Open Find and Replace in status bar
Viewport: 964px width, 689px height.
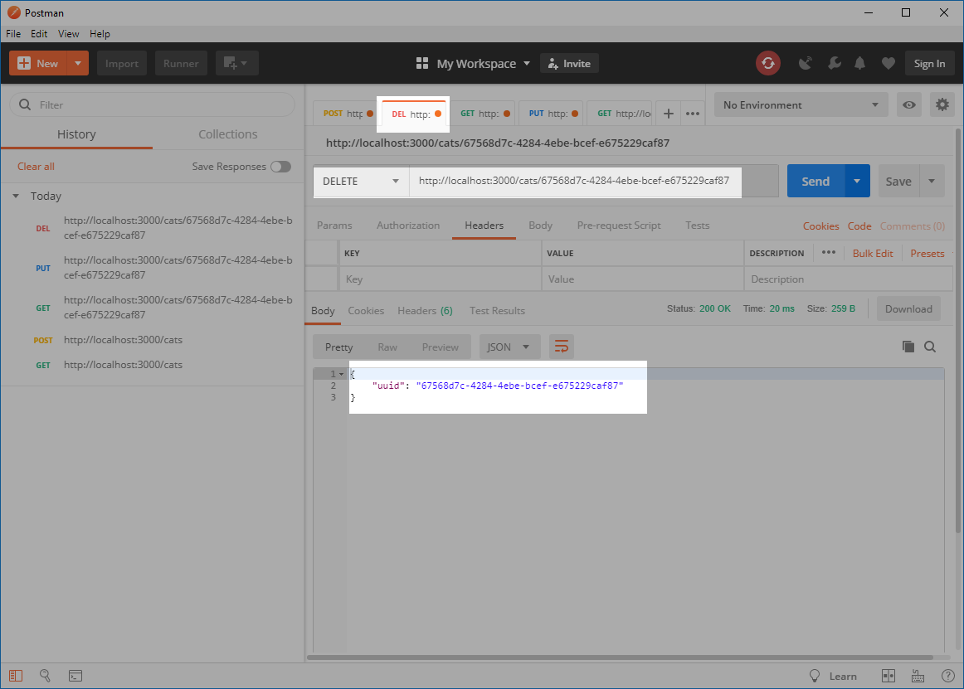(45, 676)
